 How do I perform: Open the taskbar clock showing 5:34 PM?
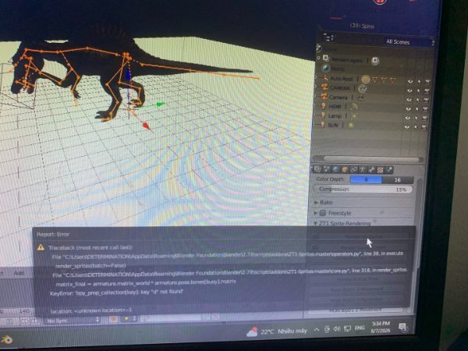click(381, 327)
